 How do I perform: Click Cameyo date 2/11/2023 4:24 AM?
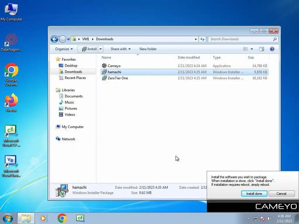(192, 66)
